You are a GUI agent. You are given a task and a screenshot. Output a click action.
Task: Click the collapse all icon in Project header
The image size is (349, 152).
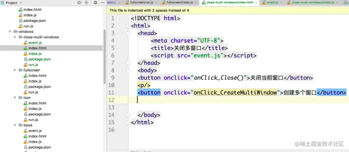(86, 3)
